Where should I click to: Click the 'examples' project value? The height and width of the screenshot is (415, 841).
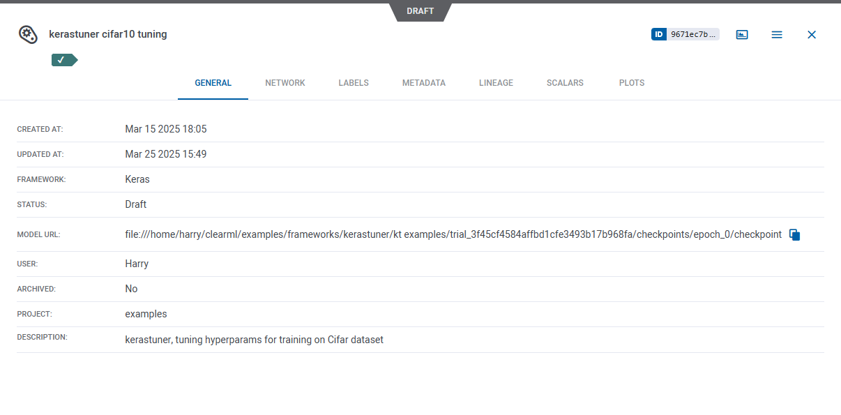click(x=146, y=314)
